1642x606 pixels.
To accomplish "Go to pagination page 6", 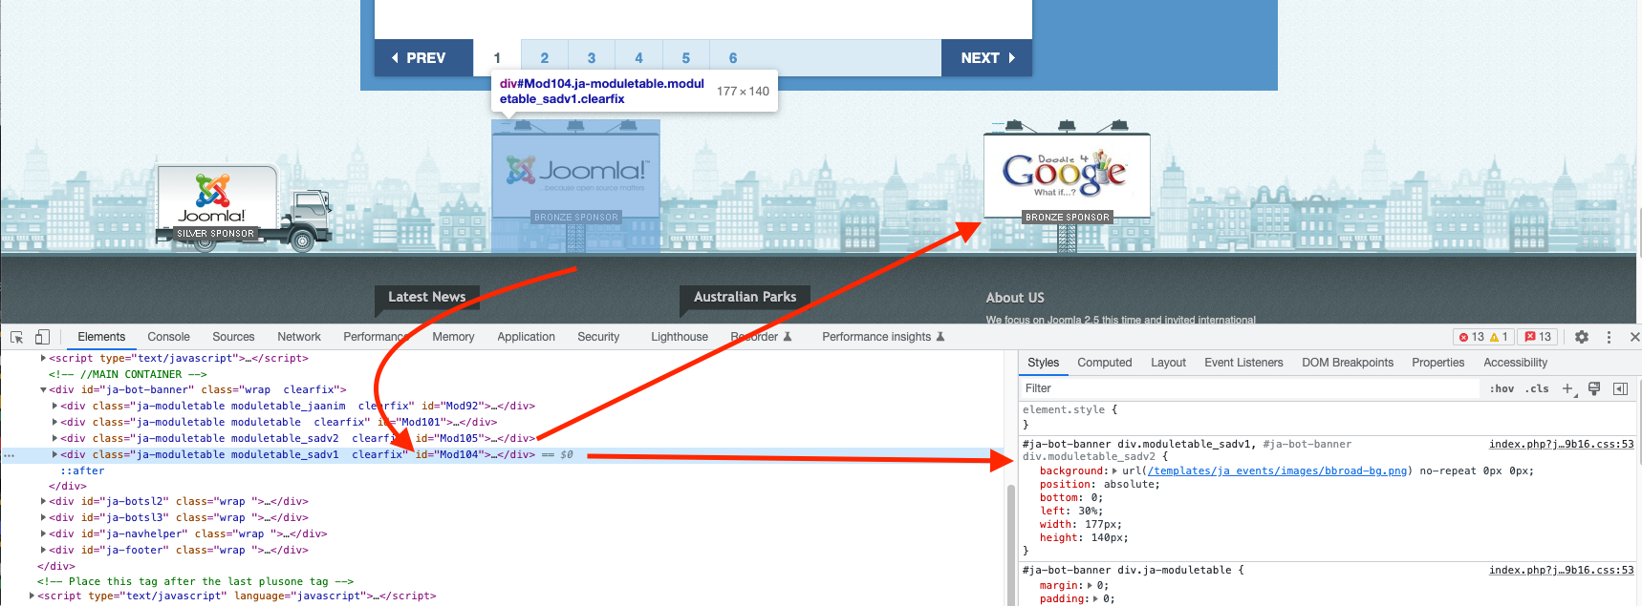I will (x=733, y=58).
